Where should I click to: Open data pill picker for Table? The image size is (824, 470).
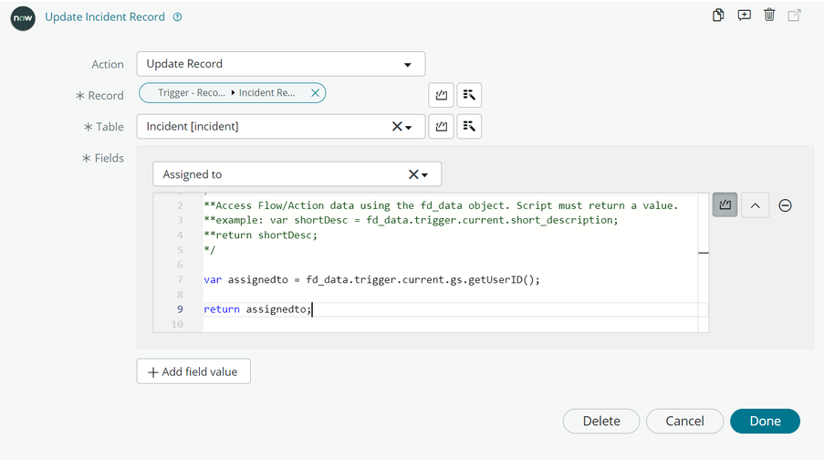(x=469, y=127)
